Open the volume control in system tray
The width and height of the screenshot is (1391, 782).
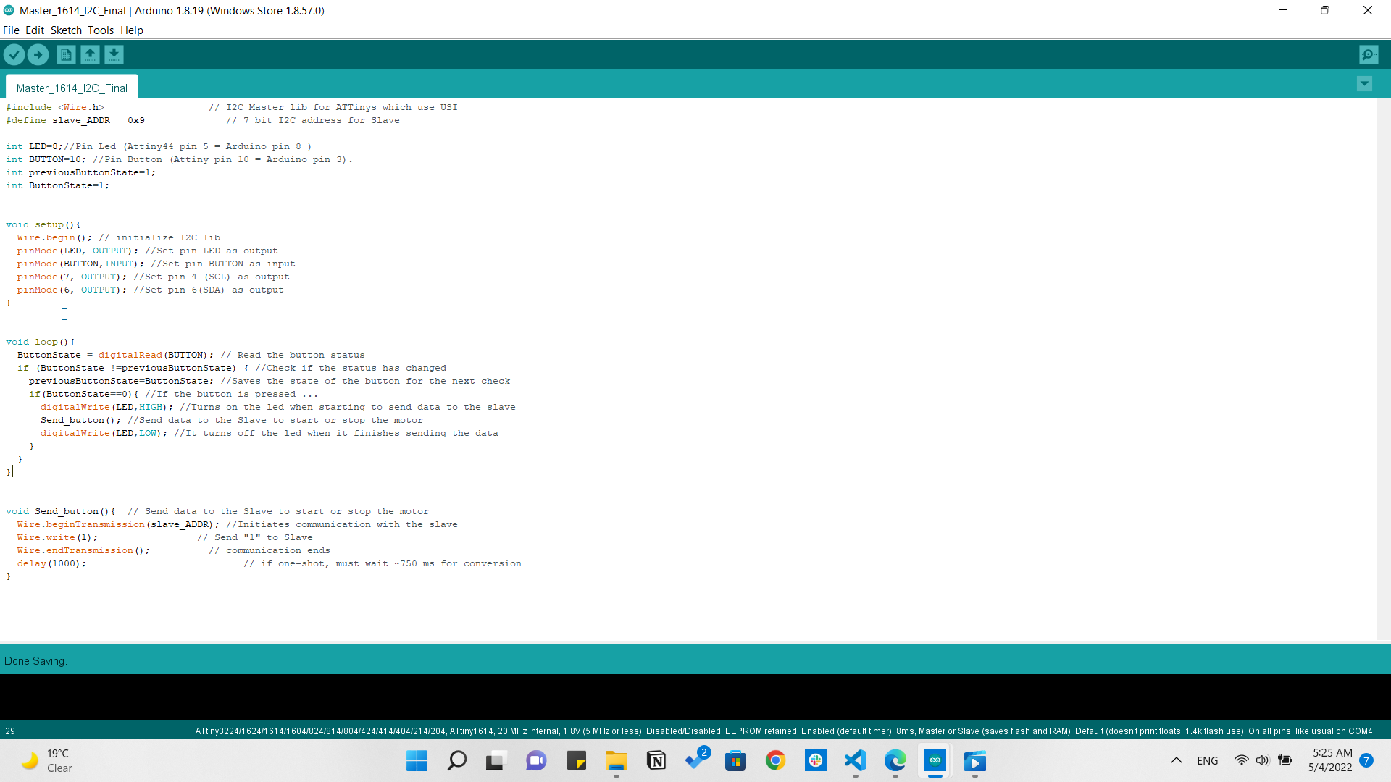1263,760
